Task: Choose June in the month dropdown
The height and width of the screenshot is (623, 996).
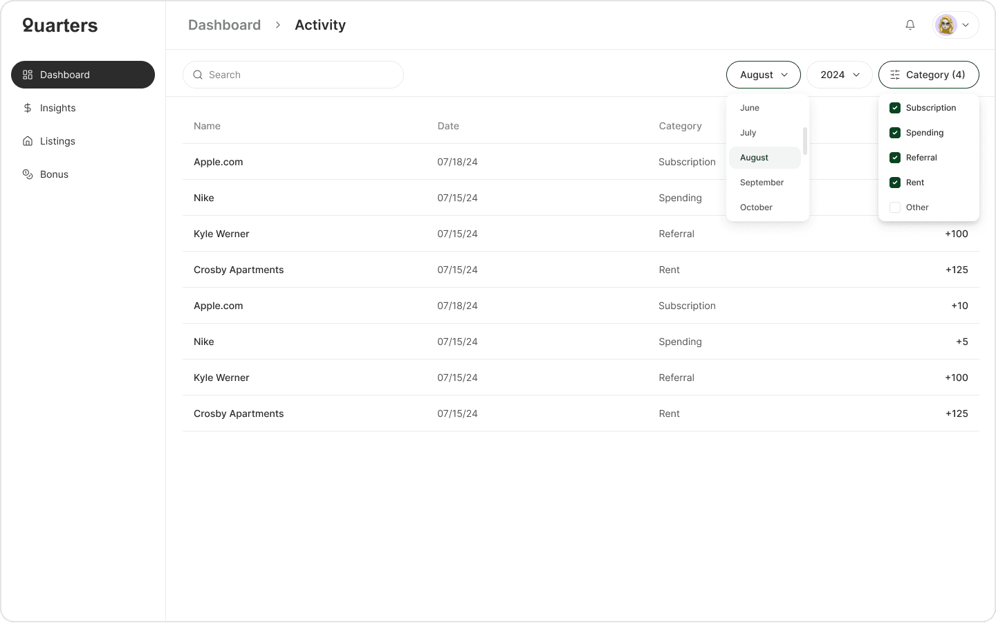Action: click(749, 108)
